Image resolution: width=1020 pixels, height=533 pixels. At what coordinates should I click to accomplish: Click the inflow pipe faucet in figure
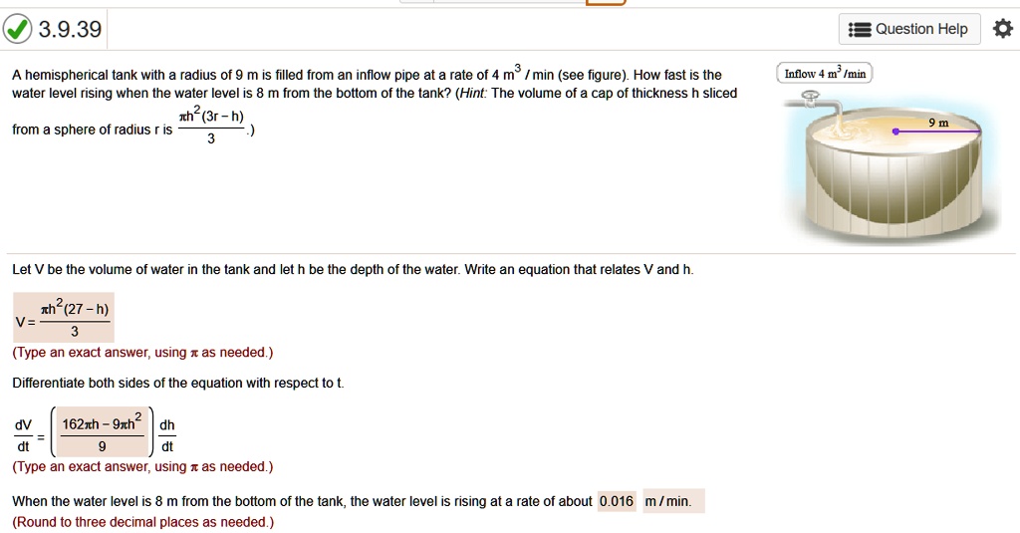pos(813,98)
